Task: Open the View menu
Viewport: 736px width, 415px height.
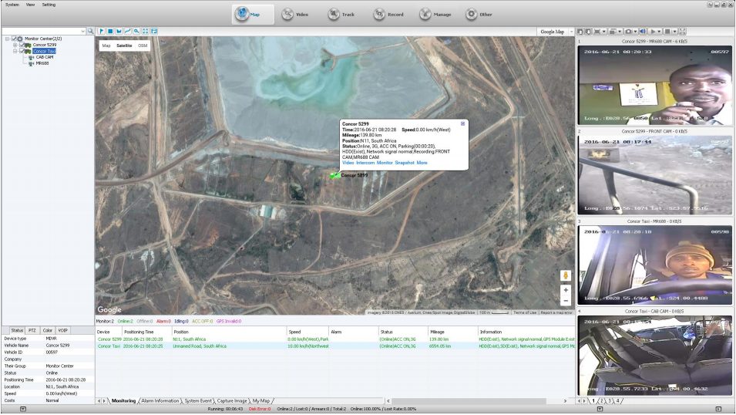Action: (x=30, y=5)
